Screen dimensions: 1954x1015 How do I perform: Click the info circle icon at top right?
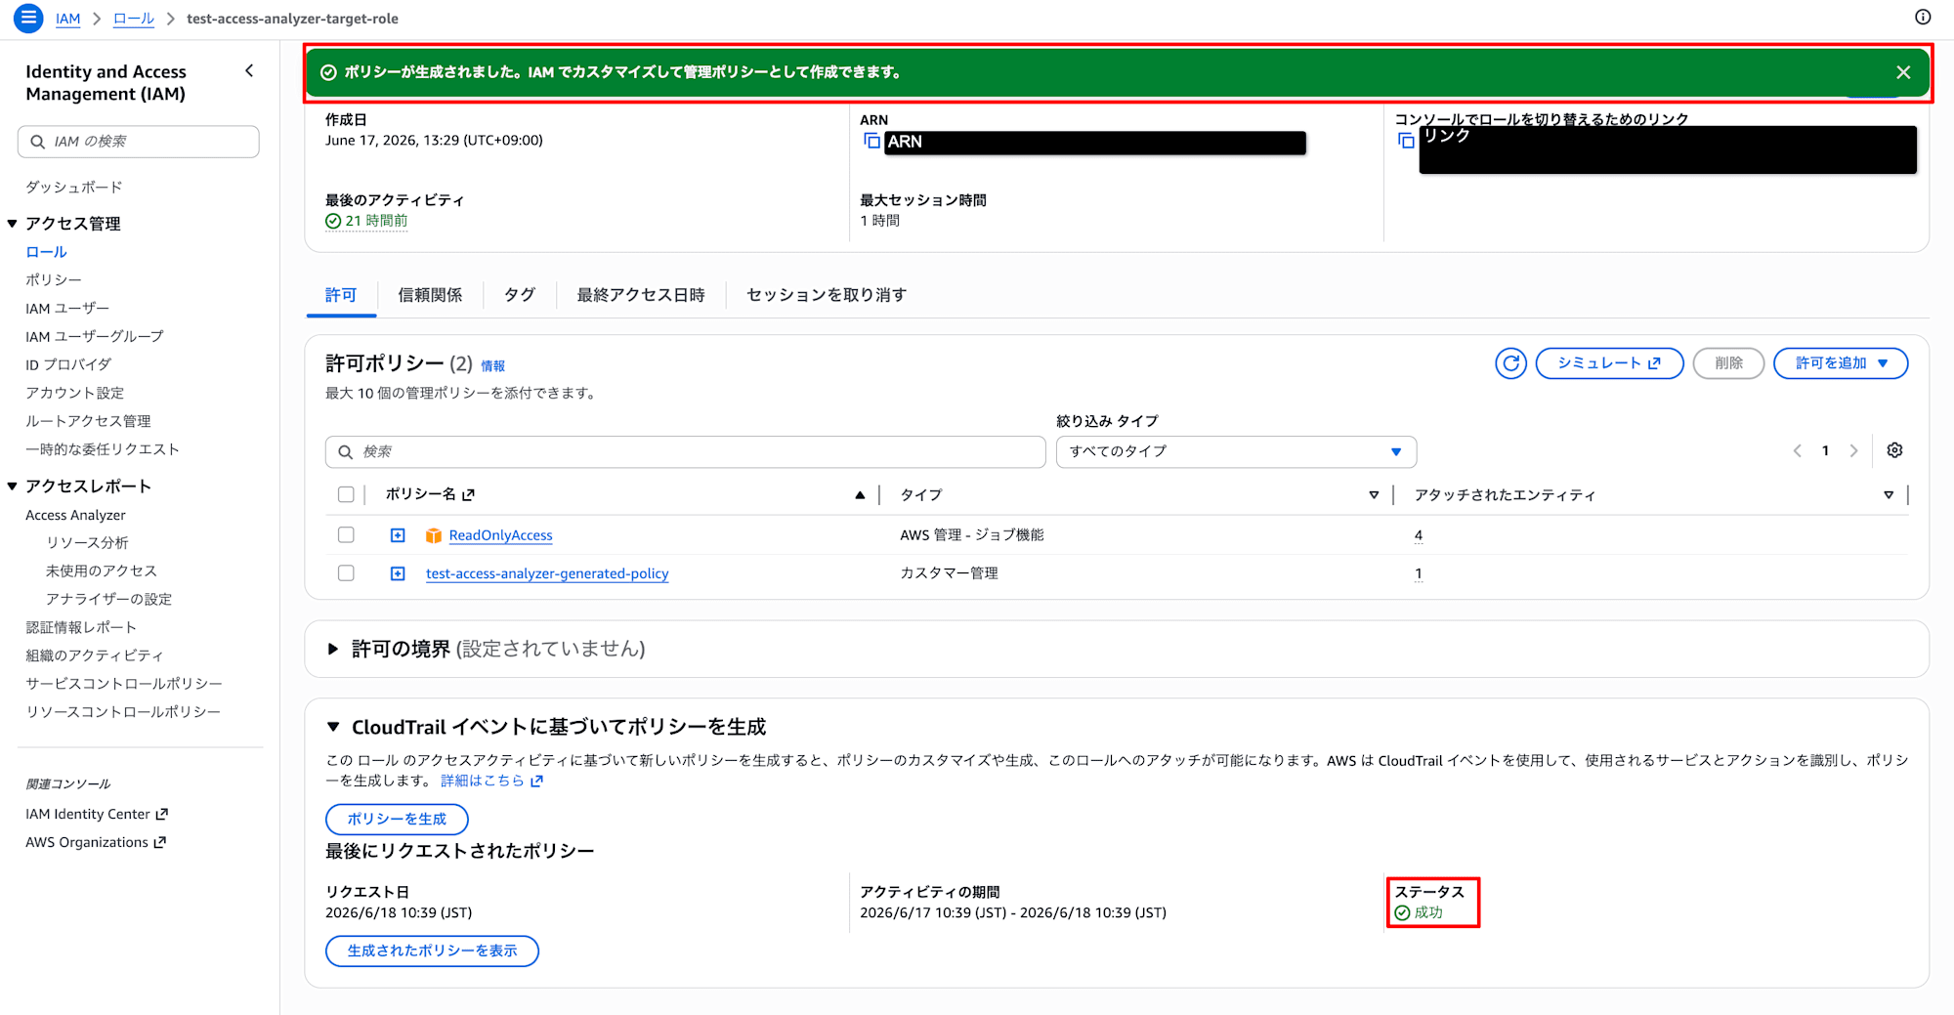pyautogui.click(x=1922, y=17)
